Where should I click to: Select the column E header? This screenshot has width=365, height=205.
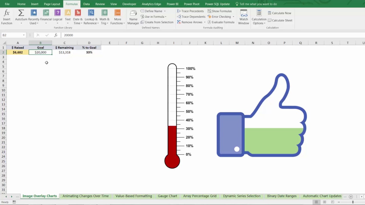coord(109,43)
